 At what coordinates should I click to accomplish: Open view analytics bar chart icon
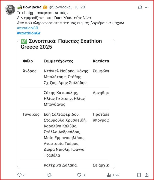coord(109,175)
